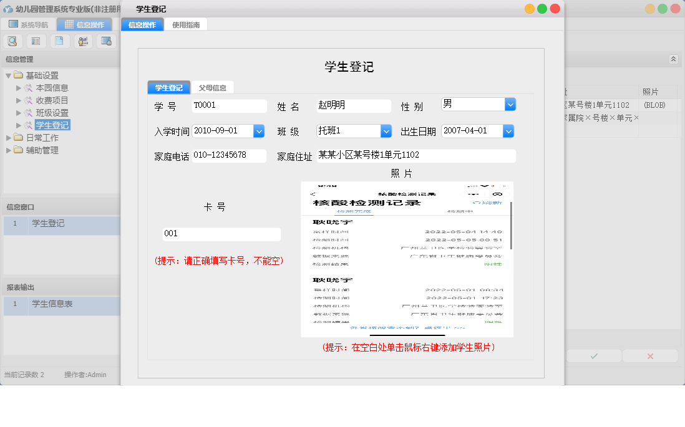Click the application logo in the title bar

click(7, 8)
